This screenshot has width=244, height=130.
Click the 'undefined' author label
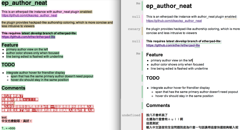pyautogui.click(x=131, y=115)
